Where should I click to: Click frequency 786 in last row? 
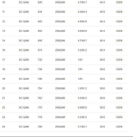tap(40, 126)
